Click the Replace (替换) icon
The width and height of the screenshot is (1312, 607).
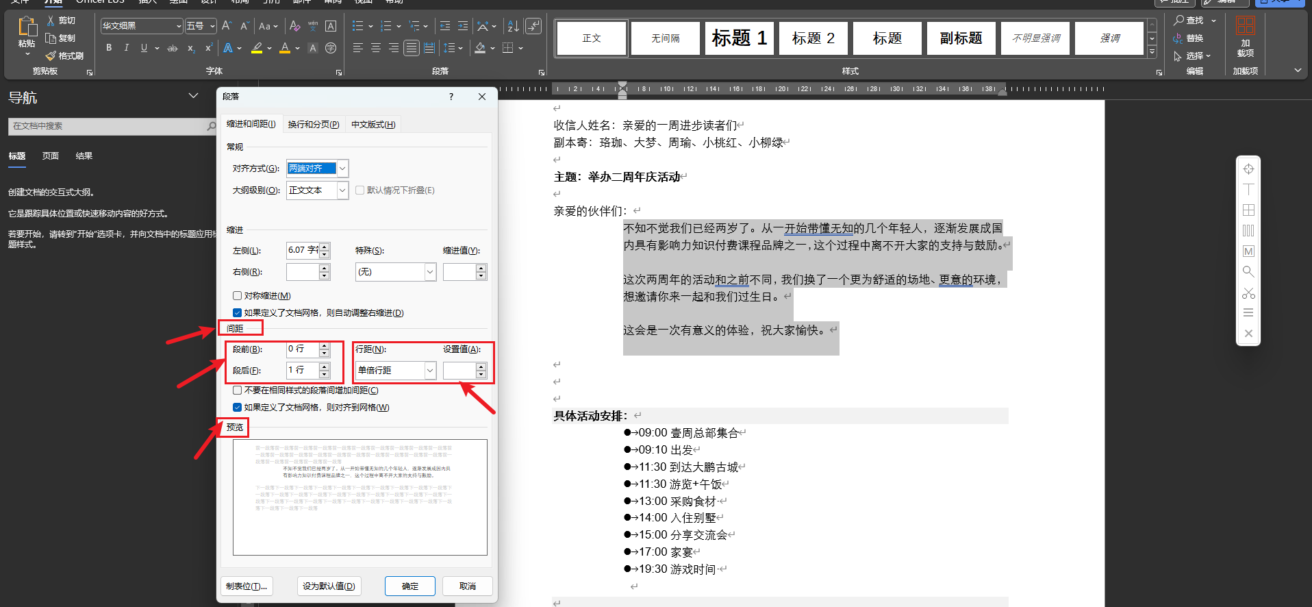(x=1178, y=38)
